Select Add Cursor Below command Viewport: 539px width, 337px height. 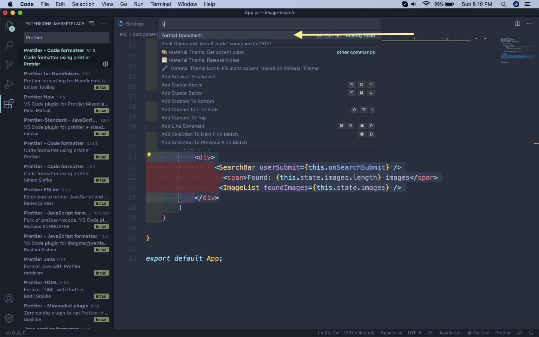(269, 93)
